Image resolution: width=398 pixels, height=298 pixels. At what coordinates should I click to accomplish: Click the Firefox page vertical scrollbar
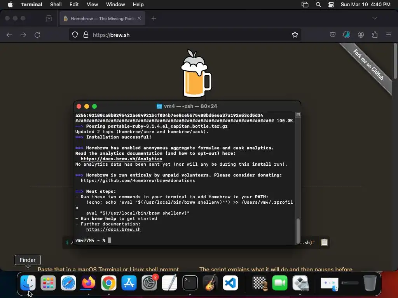[395, 61]
